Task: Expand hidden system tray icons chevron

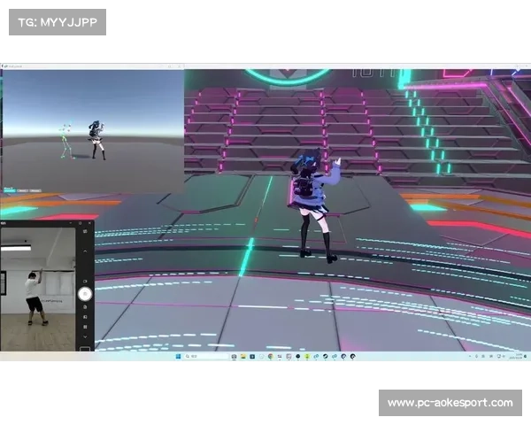Action: [472, 357]
